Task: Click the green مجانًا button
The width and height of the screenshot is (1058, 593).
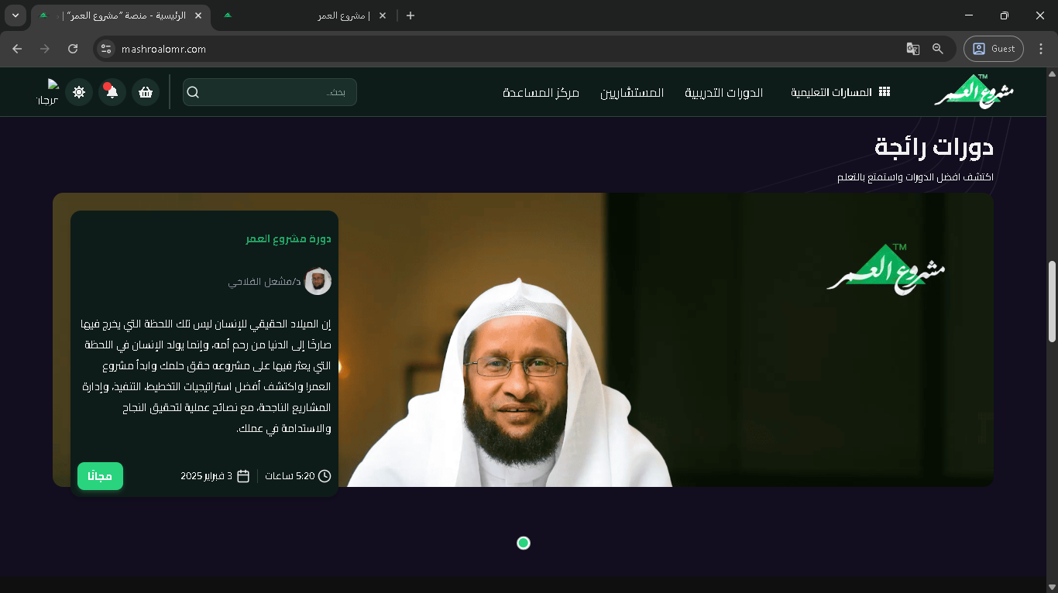Action: tap(100, 476)
